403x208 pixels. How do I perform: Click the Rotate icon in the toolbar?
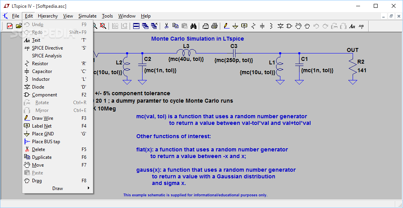coord(334,26)
